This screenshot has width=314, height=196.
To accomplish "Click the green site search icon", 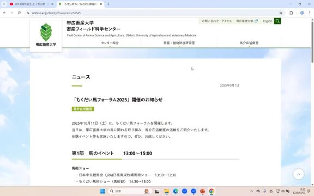I will pos(277,21).
